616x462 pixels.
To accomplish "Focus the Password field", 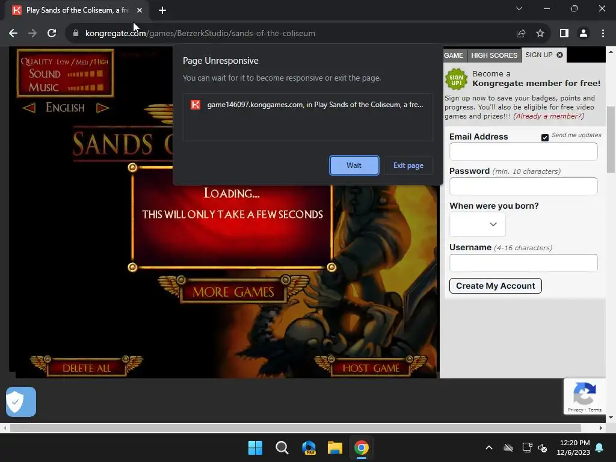I will [523, 186].
